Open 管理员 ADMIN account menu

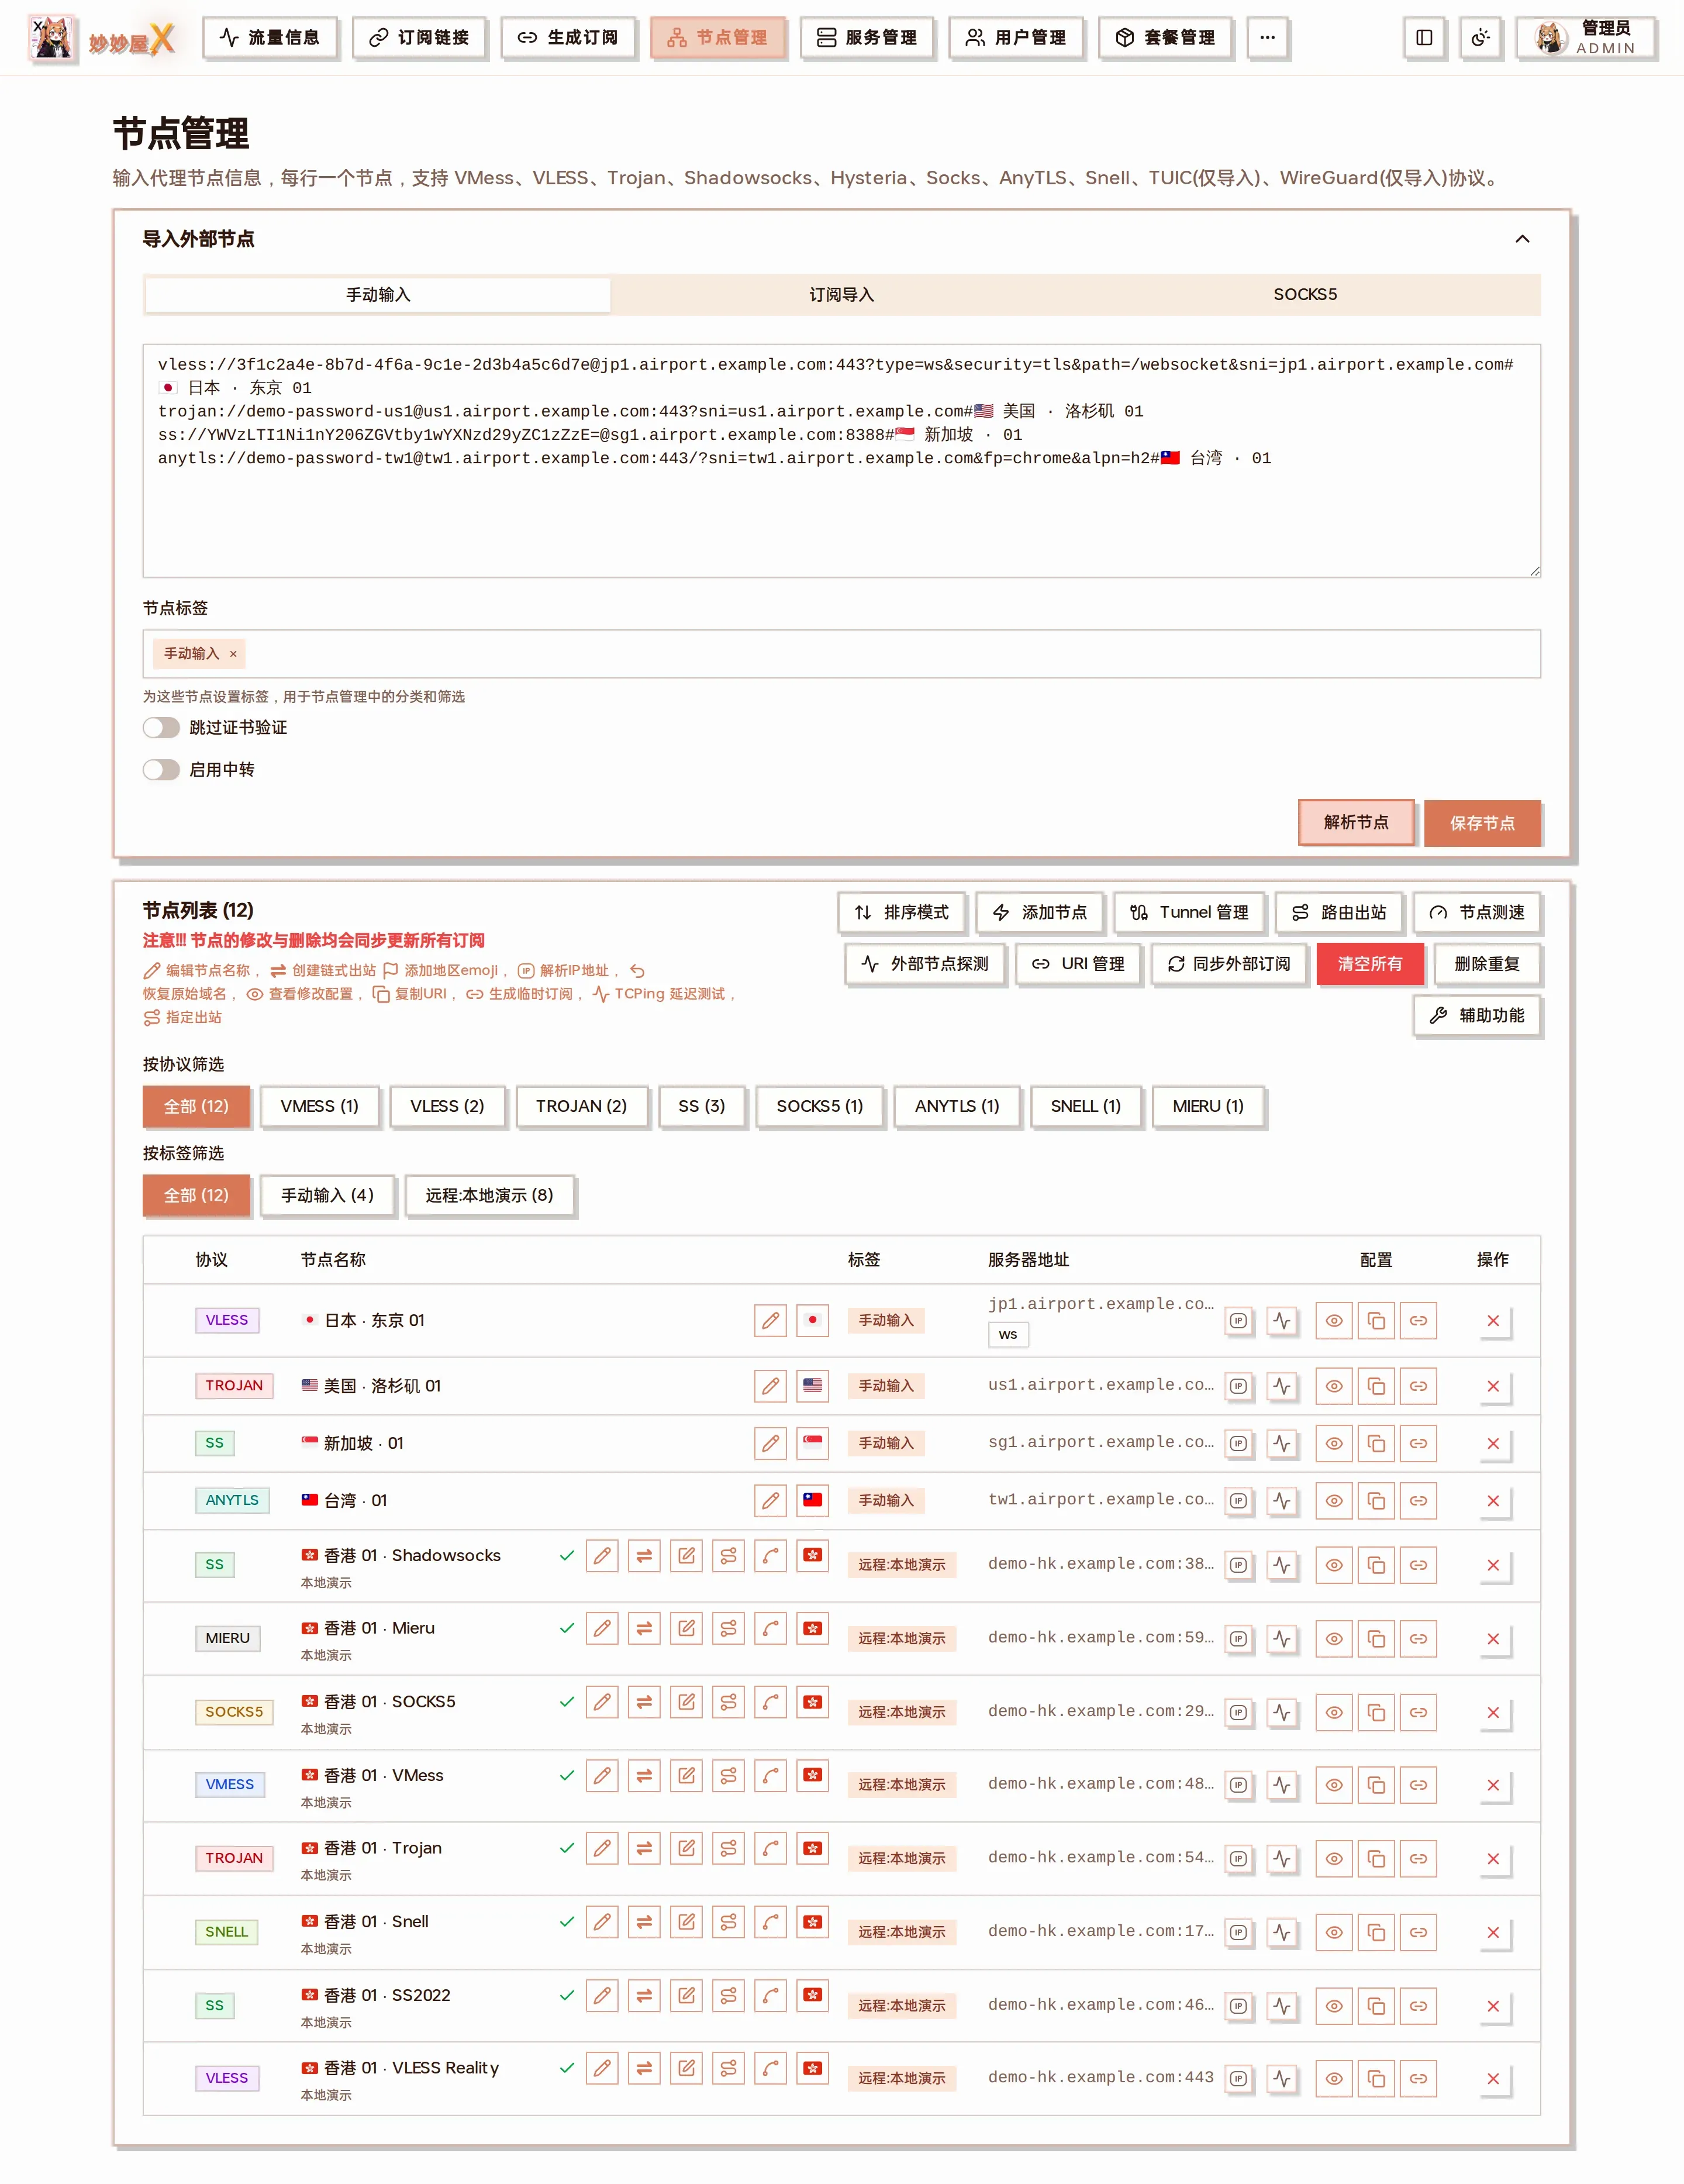point(1586,38)
